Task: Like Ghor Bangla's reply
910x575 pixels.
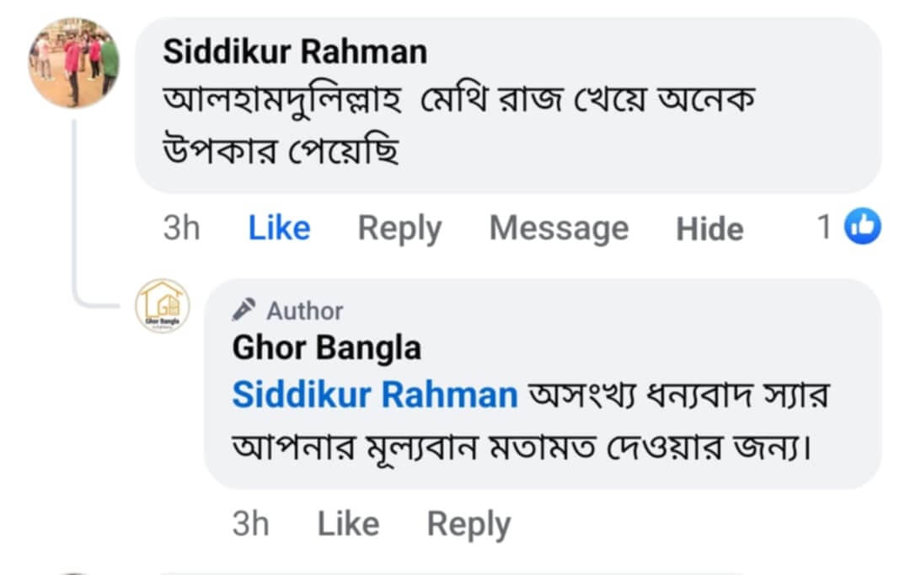Action: pos(348,524)
